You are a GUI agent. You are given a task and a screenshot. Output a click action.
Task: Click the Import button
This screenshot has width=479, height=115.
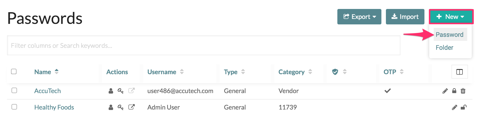coord(405,17)
